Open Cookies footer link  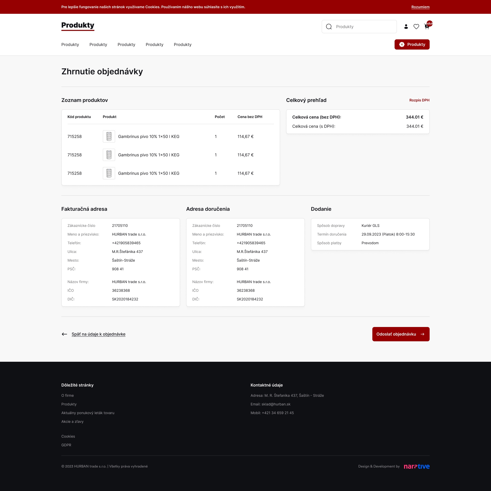68,436
